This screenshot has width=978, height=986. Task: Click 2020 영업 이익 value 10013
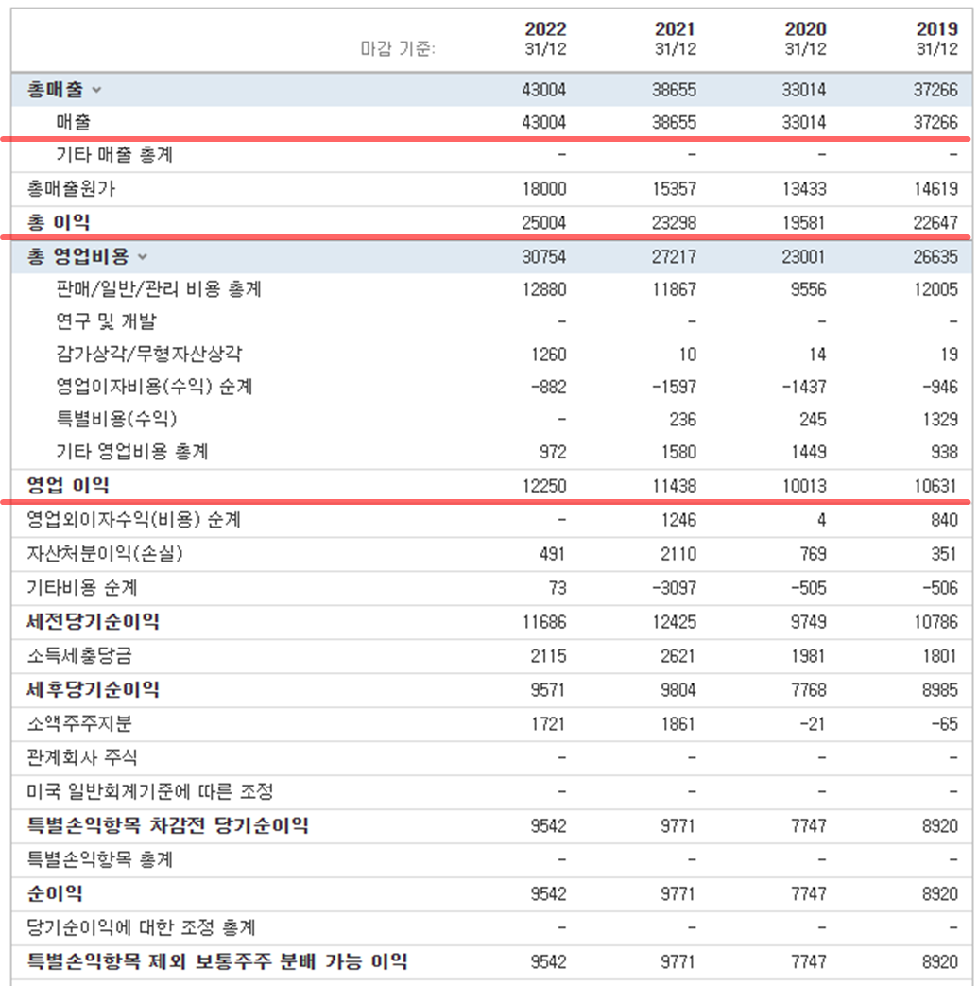[x=804, y=486]
